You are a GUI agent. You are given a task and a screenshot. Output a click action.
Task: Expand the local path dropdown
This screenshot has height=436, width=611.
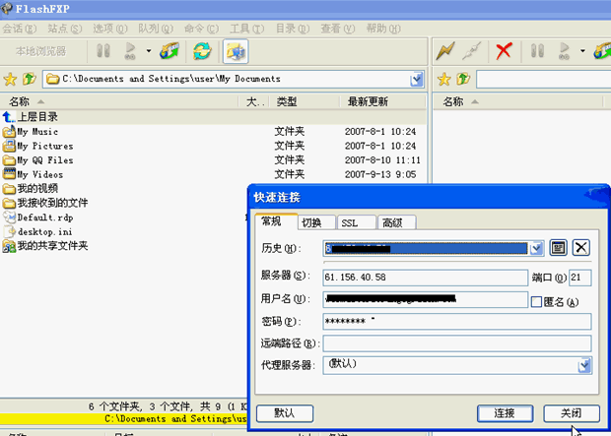pos(417,80)
